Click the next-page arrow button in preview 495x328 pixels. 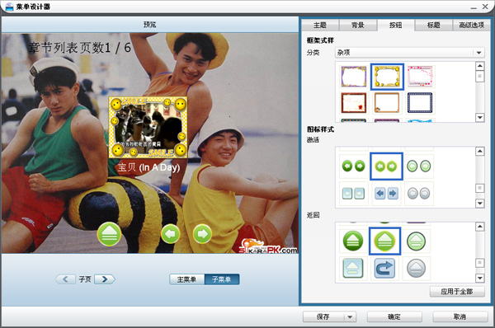202,234
